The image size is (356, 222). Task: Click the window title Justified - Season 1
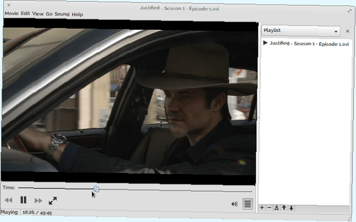tap(179, 8)
